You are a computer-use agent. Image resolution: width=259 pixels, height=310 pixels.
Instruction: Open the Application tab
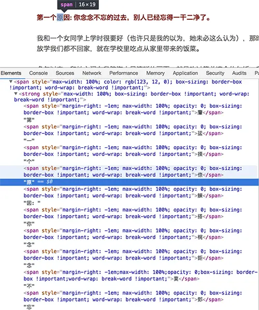coord(185,73)
